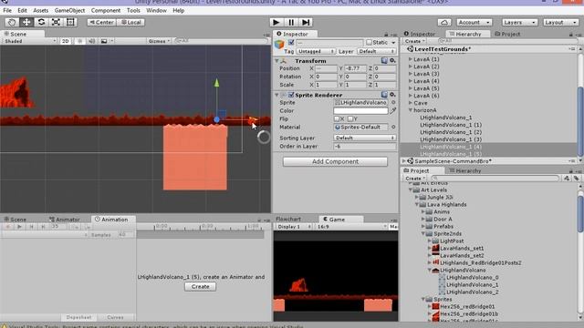Select the Rotate tool
The image size is (584, 328).
pyautogui.click(x=41, y=22)
